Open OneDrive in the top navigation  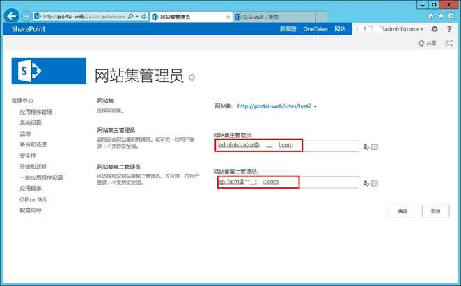pyautogui.click(x=315, y=29)
